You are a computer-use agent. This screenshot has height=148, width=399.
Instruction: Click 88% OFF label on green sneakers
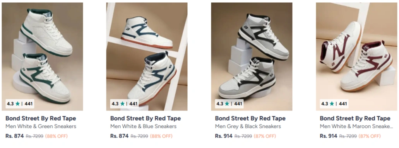point(56,136)
